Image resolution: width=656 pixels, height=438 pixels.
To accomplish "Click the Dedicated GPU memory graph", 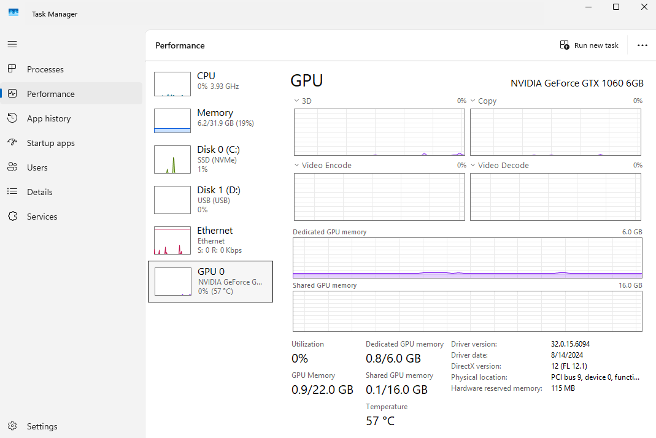I will pos(468,258).
